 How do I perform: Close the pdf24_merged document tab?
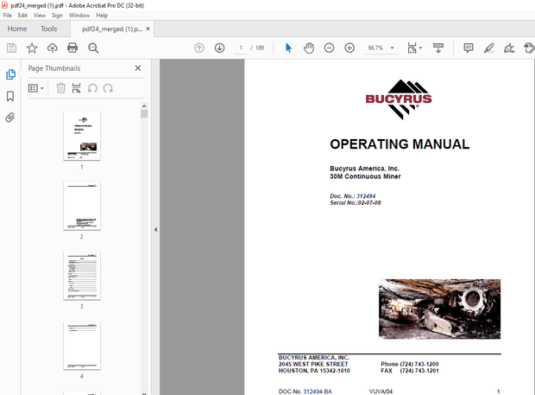click(x=148, y=29)
